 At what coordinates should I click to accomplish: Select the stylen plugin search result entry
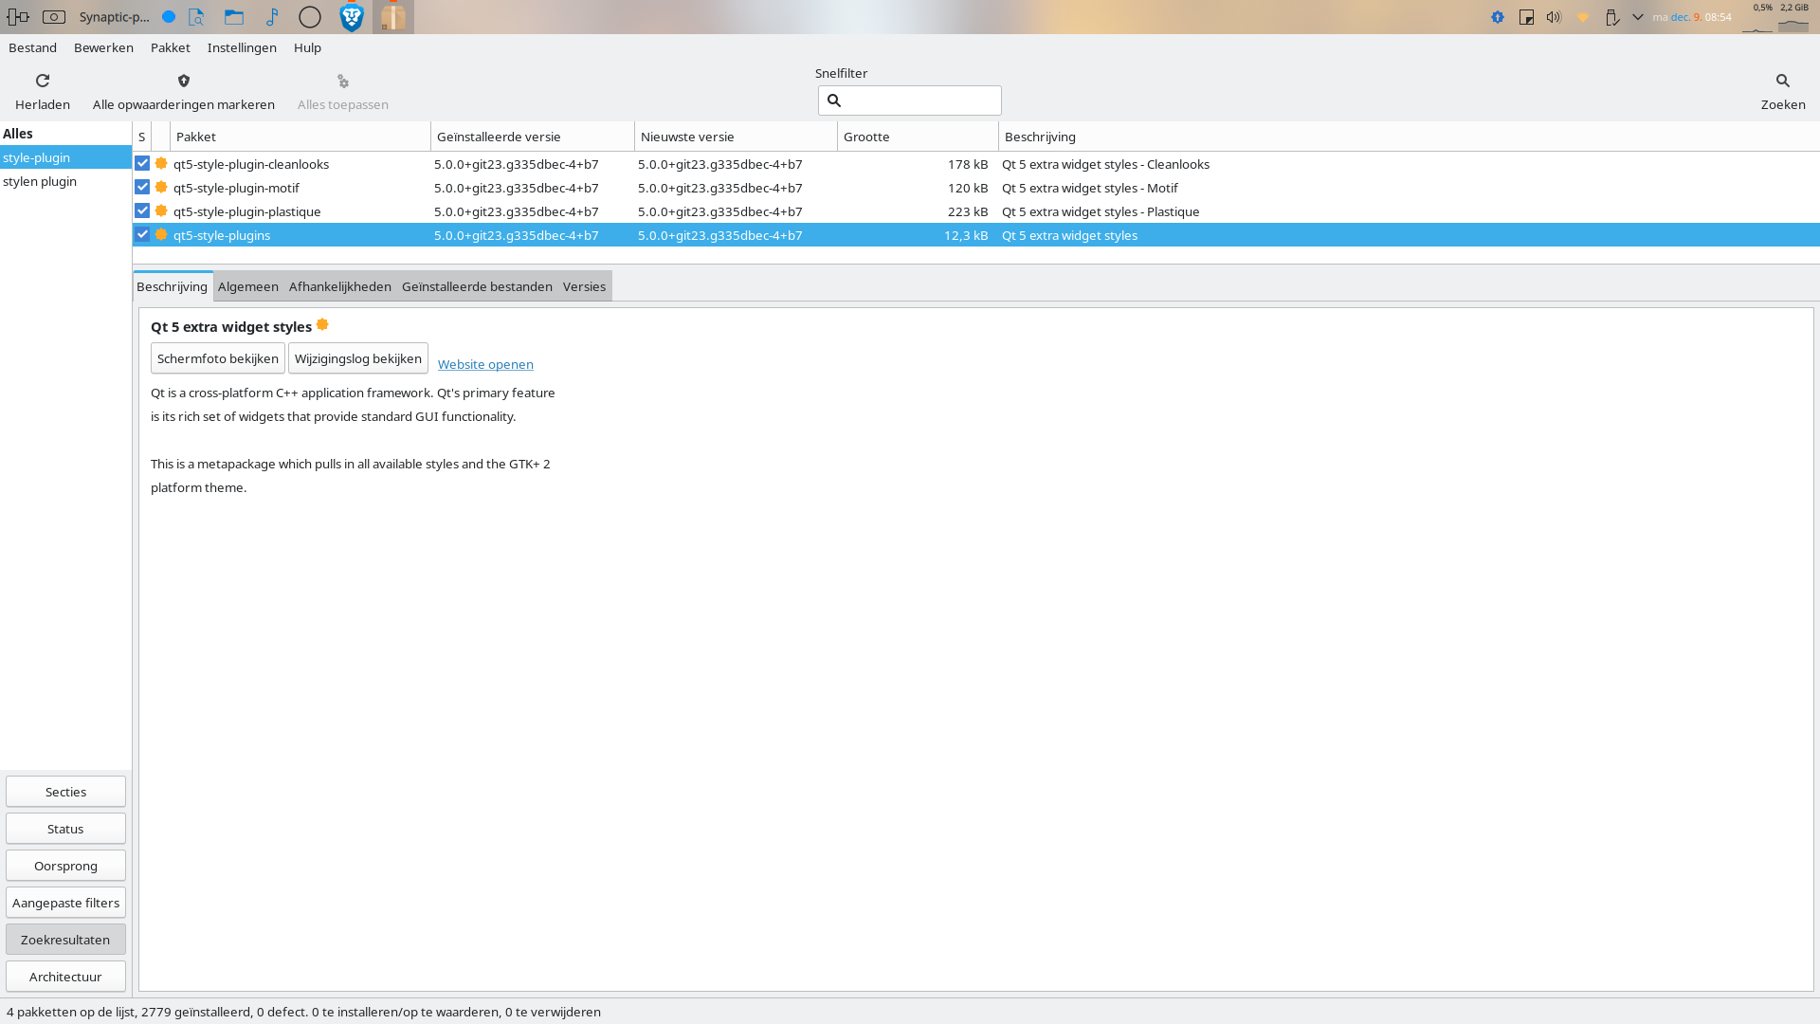(65, 181)
